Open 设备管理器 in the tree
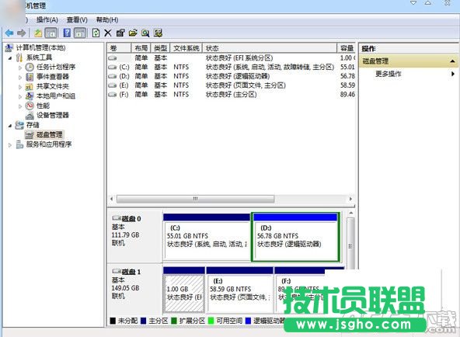Screen dimensions: 460x337 [53, 115]
